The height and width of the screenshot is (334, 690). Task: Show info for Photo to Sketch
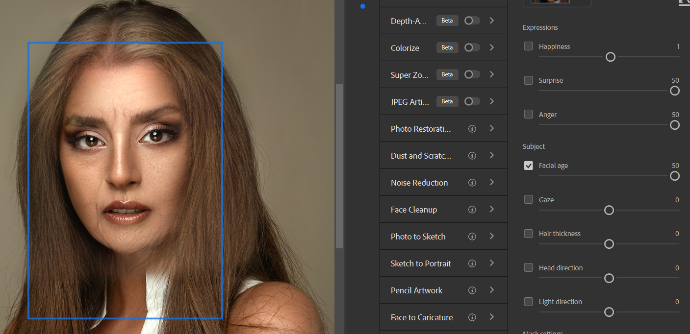click(472, 237)
